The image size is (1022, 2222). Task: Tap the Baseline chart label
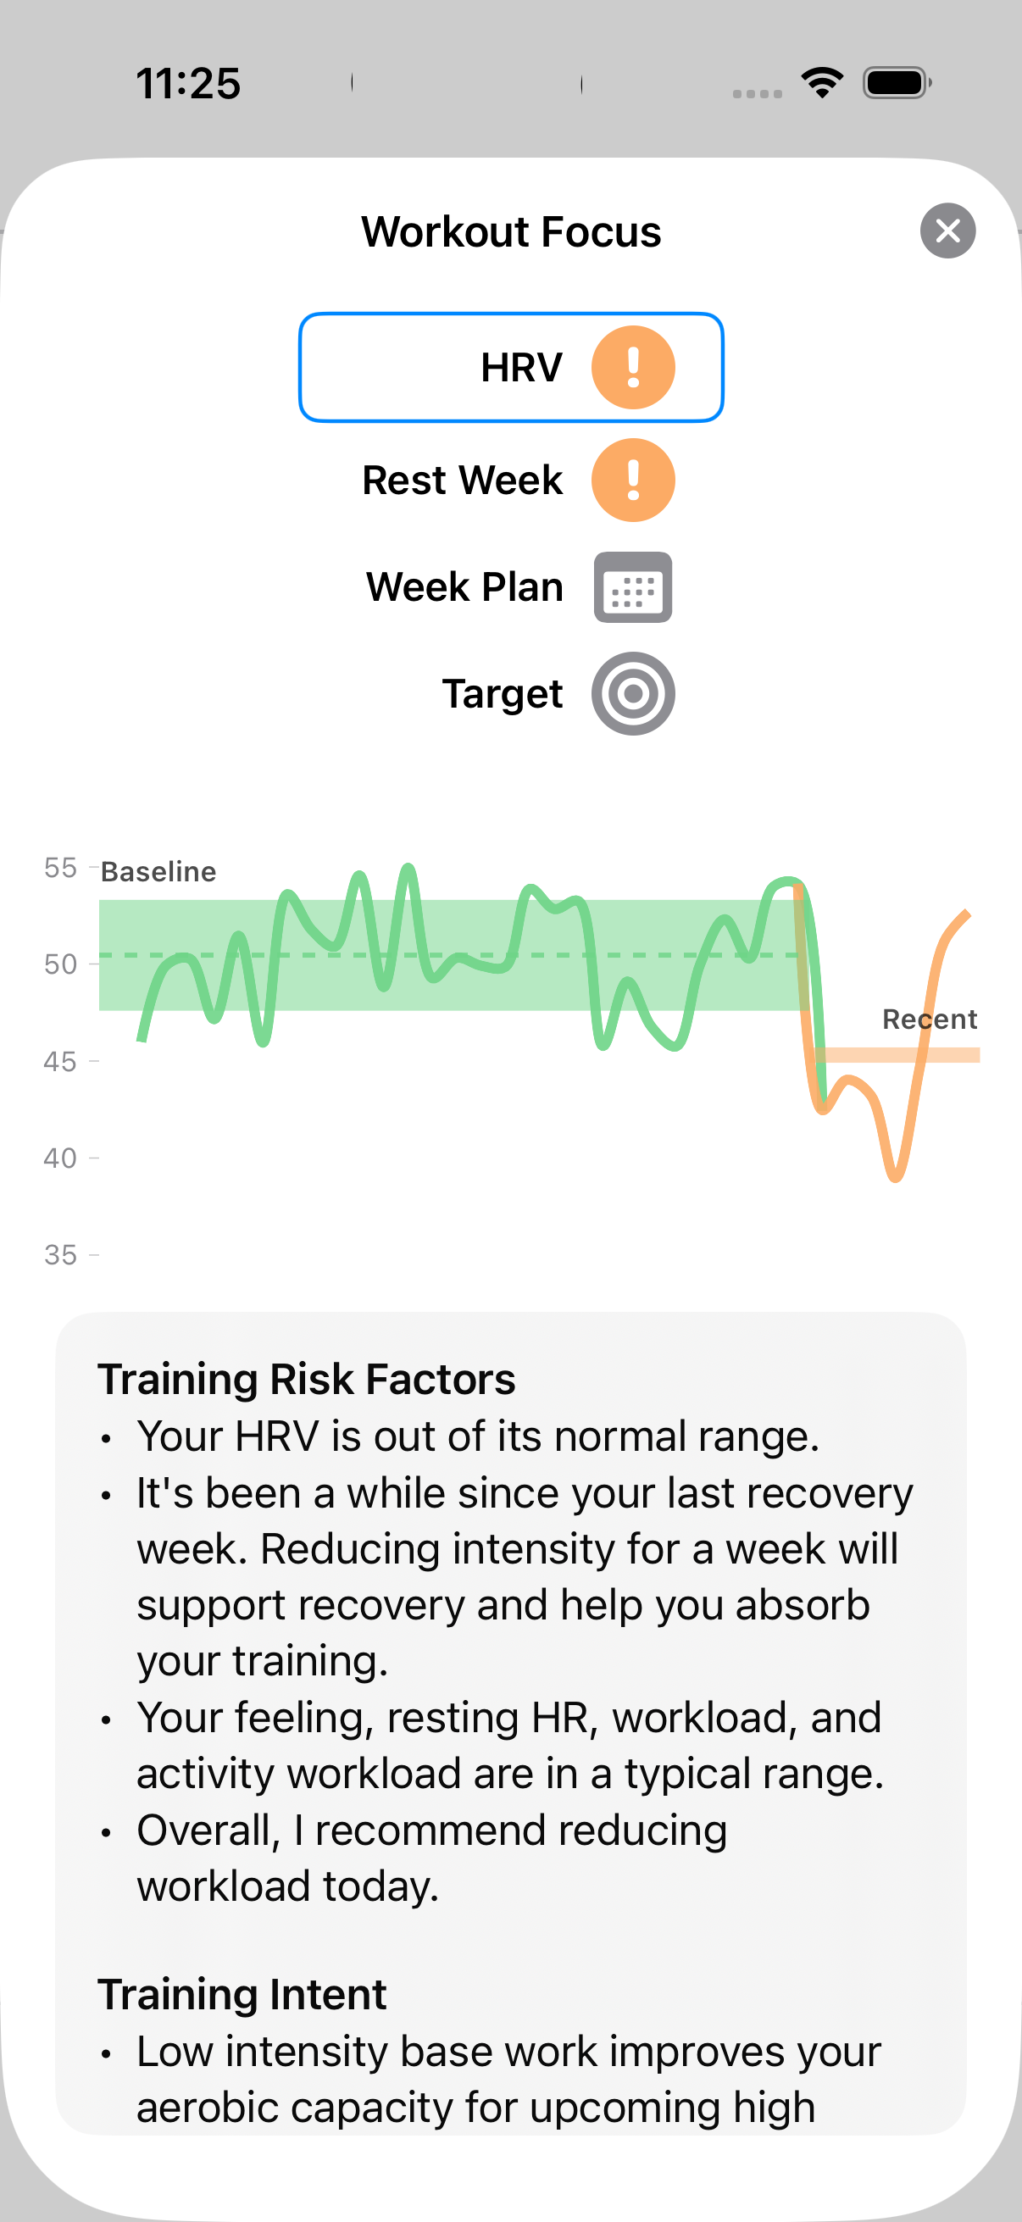click(158, 872)
